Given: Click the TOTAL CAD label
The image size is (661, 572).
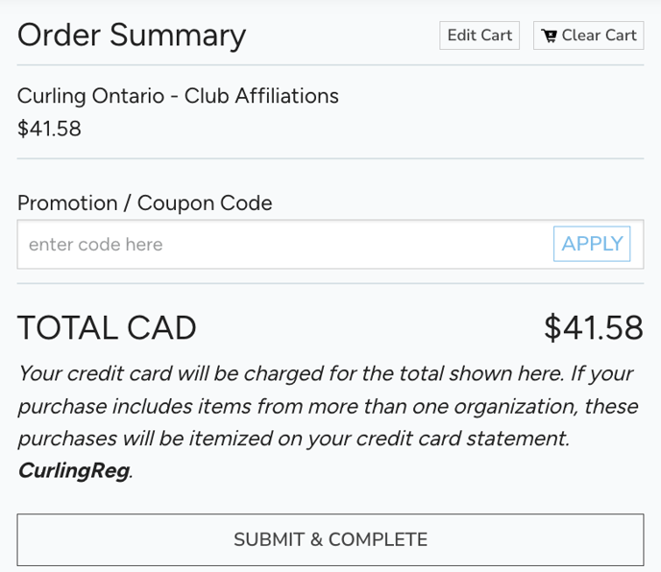Looking at the screenshot, I should pos(107,328).
